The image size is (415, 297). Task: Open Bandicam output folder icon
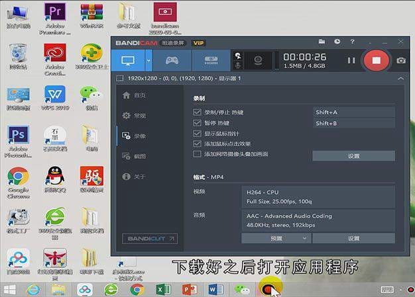pos(322,42)
